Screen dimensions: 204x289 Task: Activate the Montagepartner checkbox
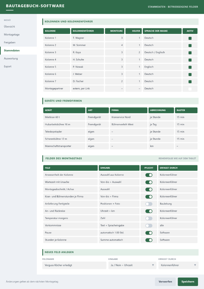pyautogui.click(x=190, y=89)
